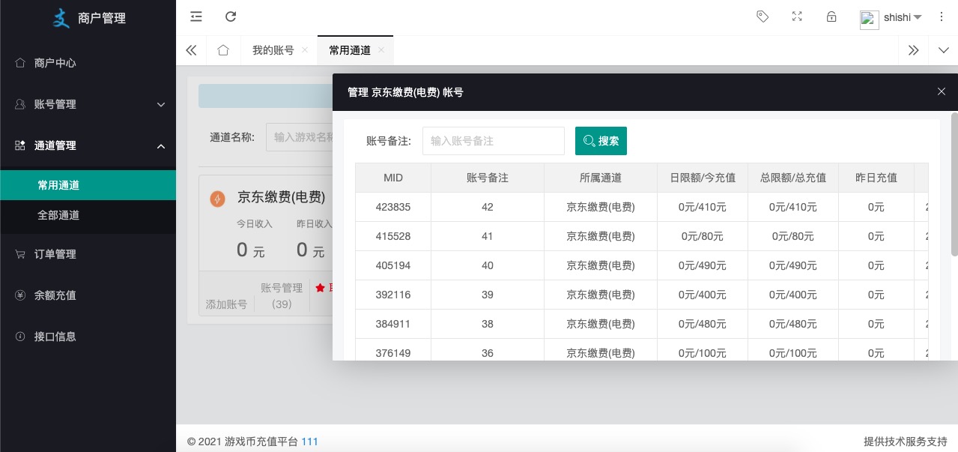Select MID cell 415528
This screenshot has width=958, height=452.
point(393,236)
